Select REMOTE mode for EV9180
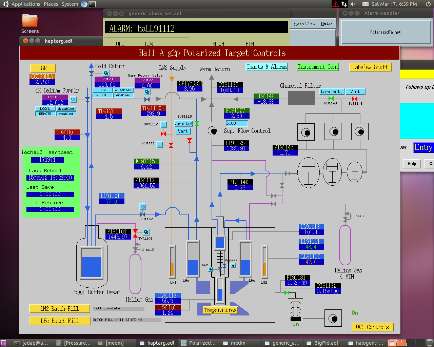Image resolution: width=434 pixels, height=347 pixels. tap(45, 114)
